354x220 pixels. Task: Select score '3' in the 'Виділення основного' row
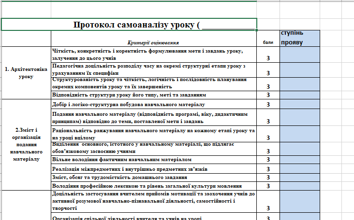(268, 149)
